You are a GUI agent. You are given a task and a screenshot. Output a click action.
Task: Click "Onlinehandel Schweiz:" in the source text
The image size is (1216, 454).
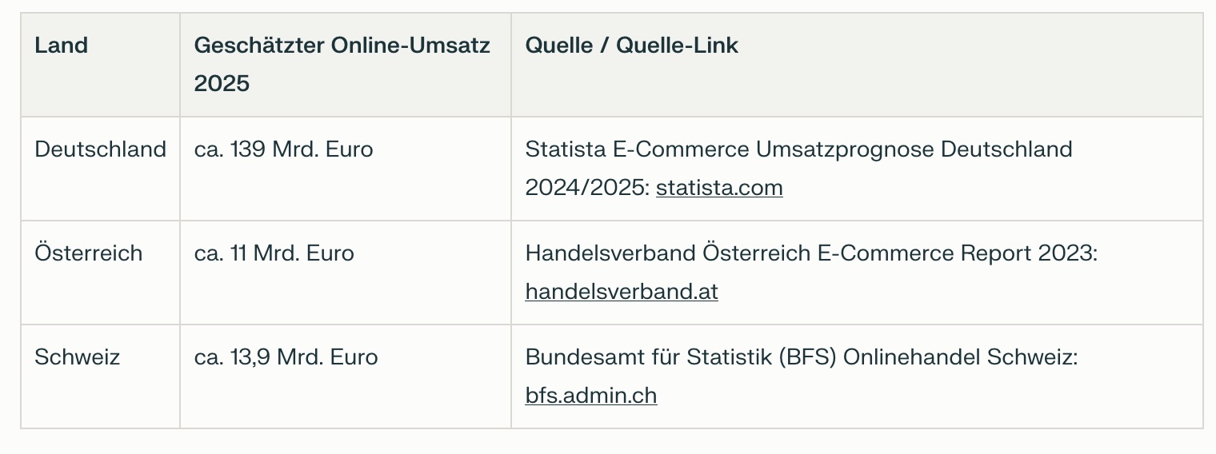[x=962, y=357]
